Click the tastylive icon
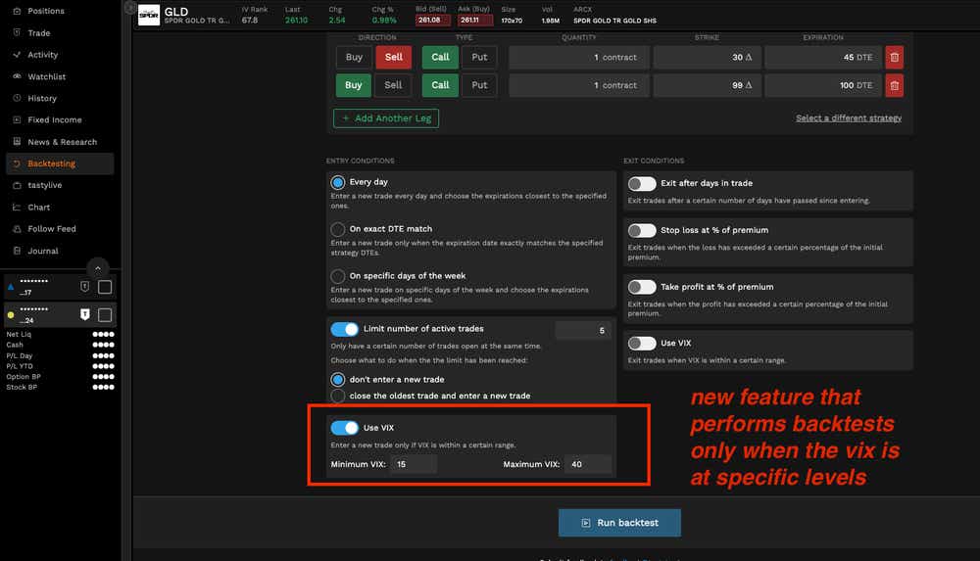980x561 pixels. pyautogui.click(x=17, y=186)
